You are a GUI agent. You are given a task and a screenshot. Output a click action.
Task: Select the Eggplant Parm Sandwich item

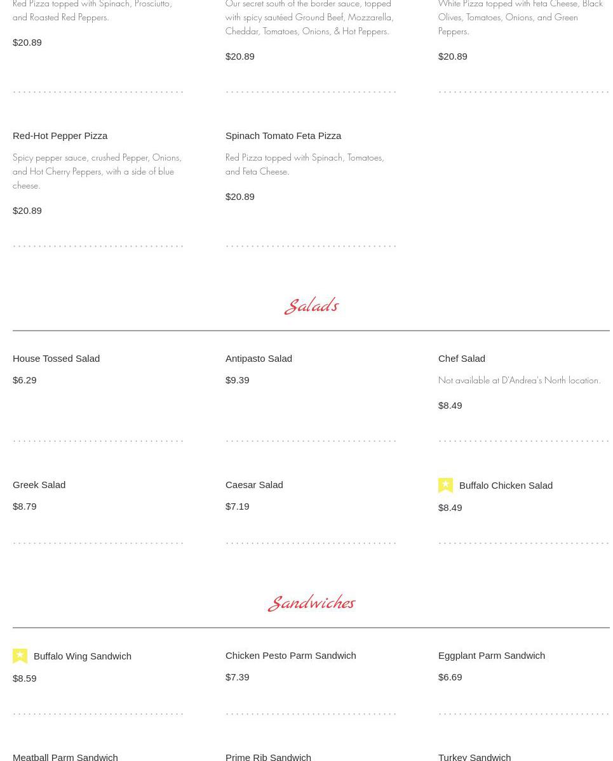491,656
